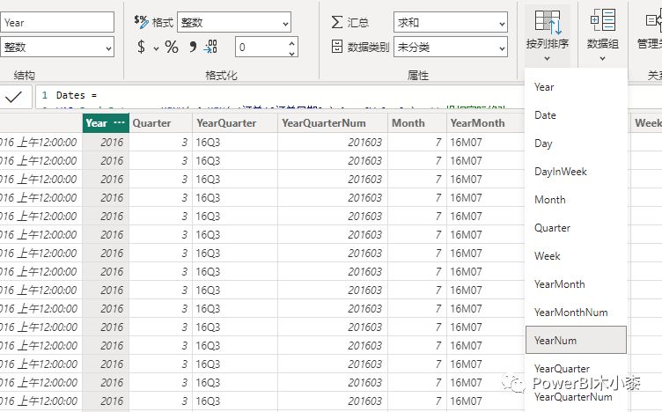
Task: Select the Year column header
Action: [x=106, y=123]
